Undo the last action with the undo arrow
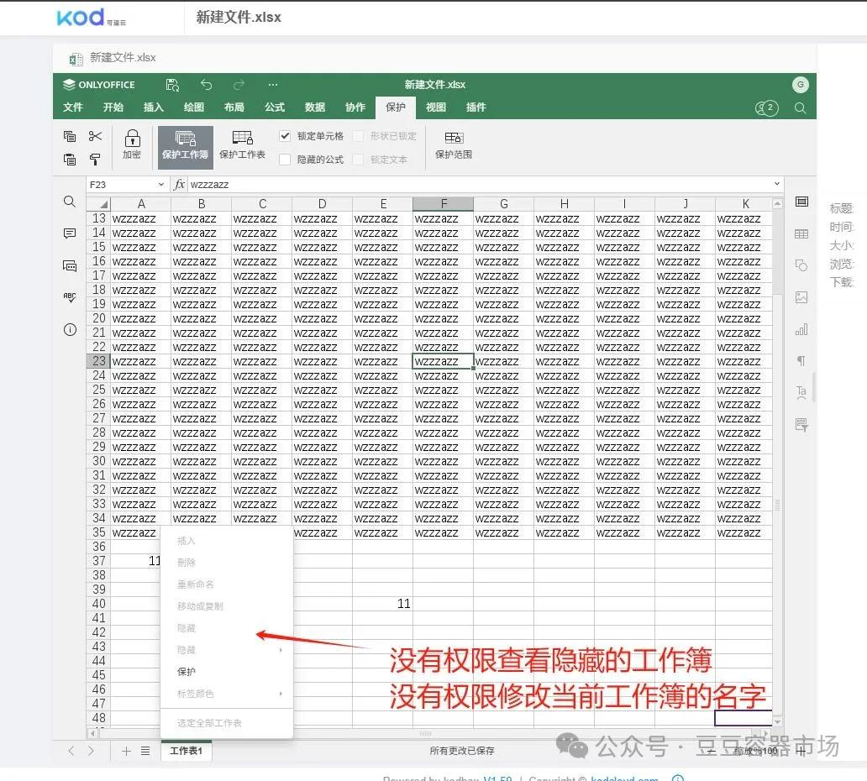The width and height of the screenshot is (867, 781). click(206, 85)
